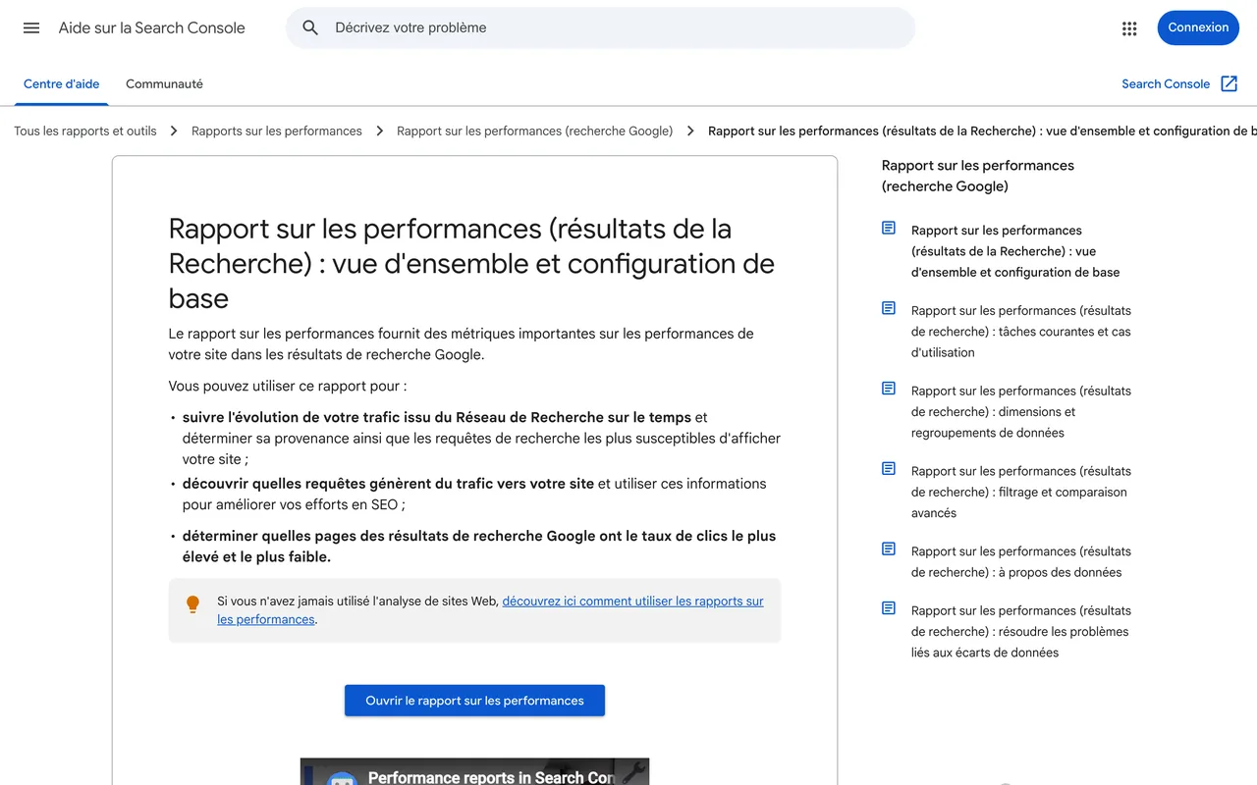Open sidebar article 'à propos des données'
This screenshot has height=785, width=1257.
click(1021, 562)
